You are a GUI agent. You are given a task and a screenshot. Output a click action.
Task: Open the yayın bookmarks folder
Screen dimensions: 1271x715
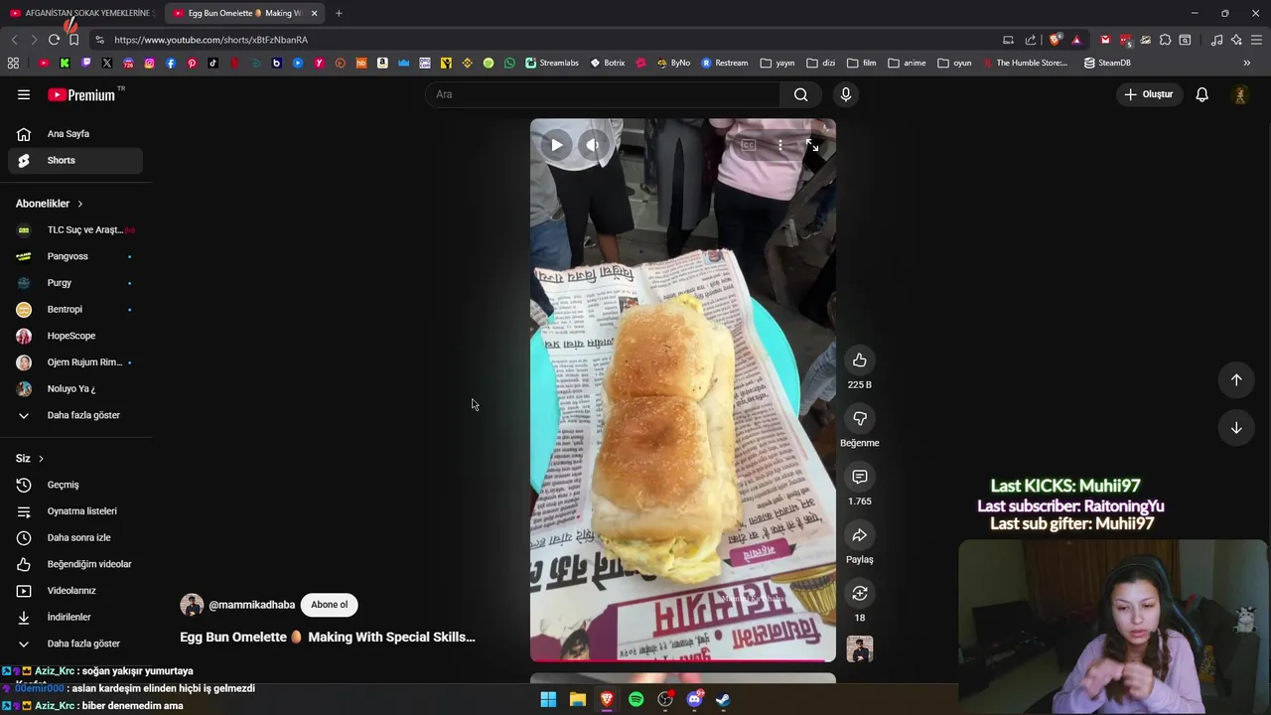pos(777,63)
